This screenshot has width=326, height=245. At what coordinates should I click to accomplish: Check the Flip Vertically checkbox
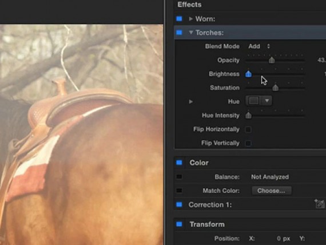coord(248,143)
